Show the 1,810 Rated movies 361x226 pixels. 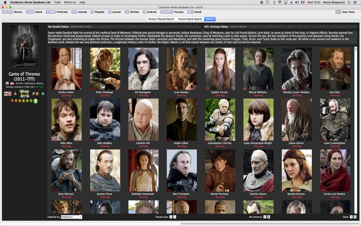point(34,12)
